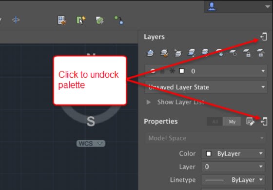
Task: Open the Layer 0 property dropdown
Action: [x=234, y=167]
